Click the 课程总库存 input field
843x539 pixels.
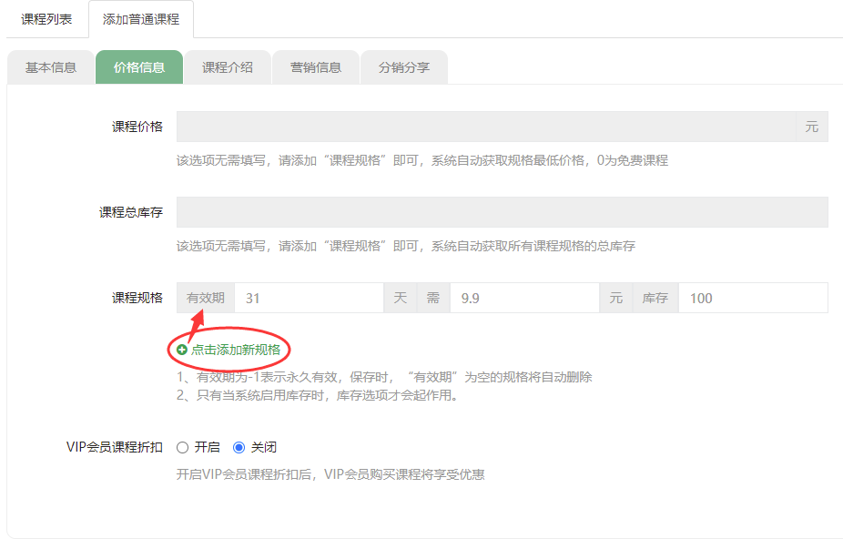point(503,212)
